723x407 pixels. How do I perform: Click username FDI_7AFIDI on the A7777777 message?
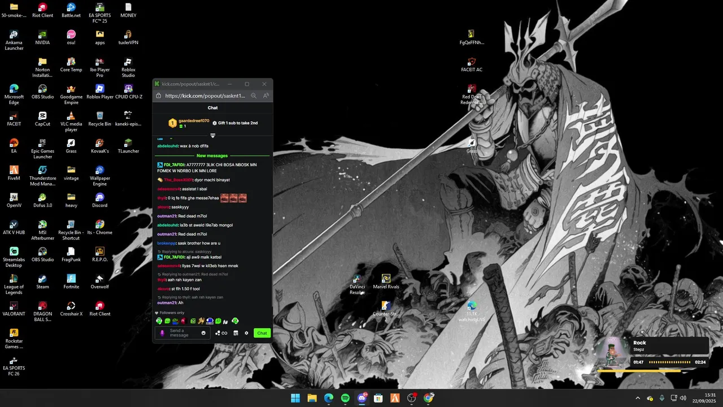(174, 164)
